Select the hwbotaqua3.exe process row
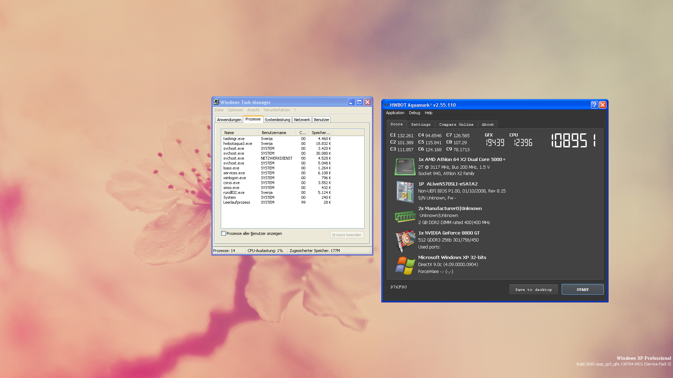The height and width of the screenshot is (378, 673). 277,143
